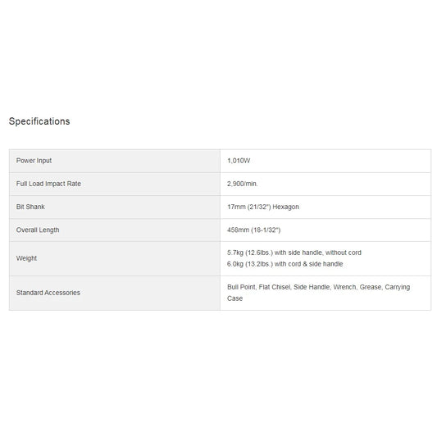Viewport: 437px width, 437px height.
Task: Click the 6.0kg weight with cord line
Action: (285, 264)
